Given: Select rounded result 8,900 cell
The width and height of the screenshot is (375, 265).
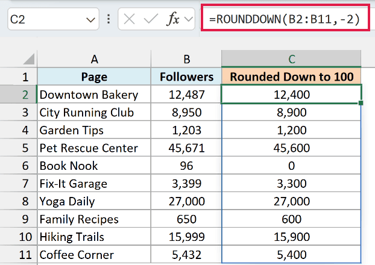Looking at the screenshot, I should click(x=291, y=112).
